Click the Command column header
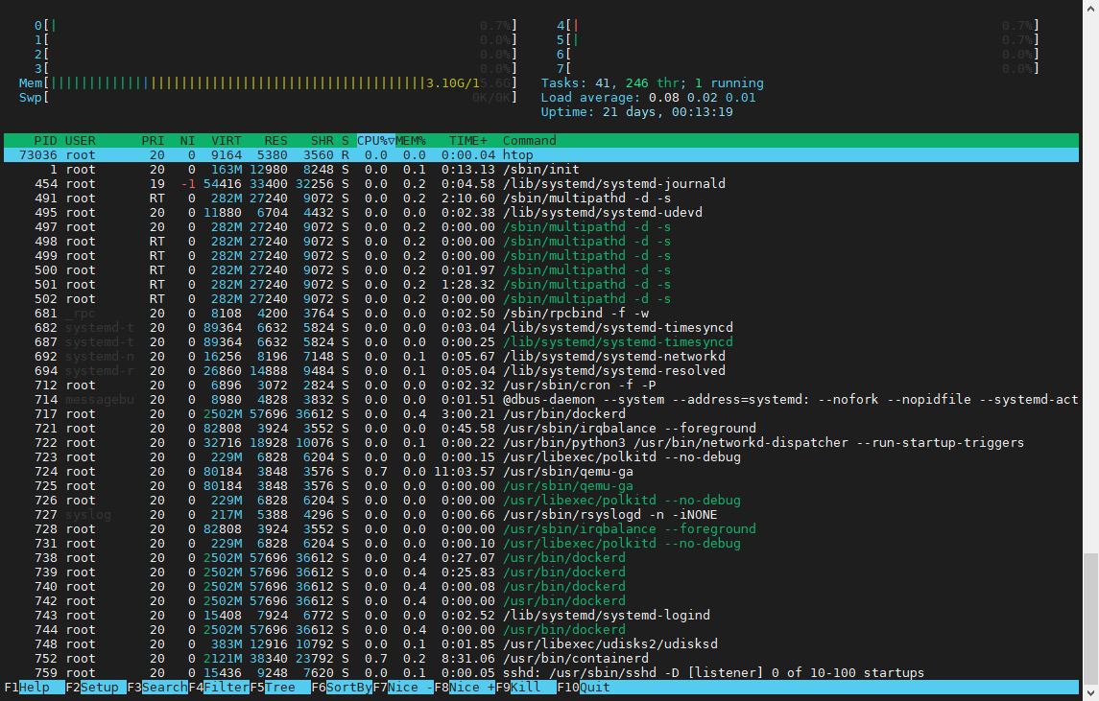The image size is (1099, 701). coord(530,141)
